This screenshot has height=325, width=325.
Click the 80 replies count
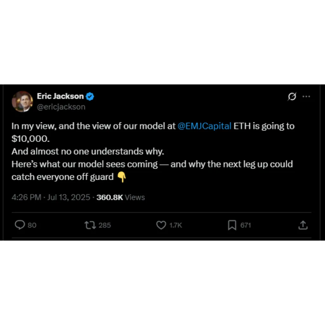pyautogui.click(x=32, y=225)
